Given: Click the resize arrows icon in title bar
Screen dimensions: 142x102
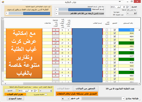Looking at the screenshot, I should click(x=120, y=1).
